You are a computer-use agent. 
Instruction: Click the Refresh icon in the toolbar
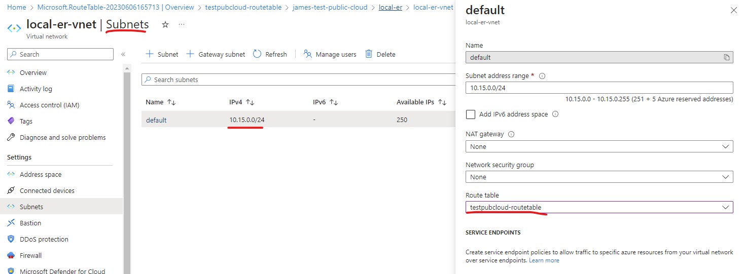pyautogui.click(x=257, y=54)
